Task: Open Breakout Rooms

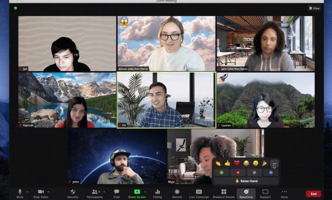Action: 223,194
